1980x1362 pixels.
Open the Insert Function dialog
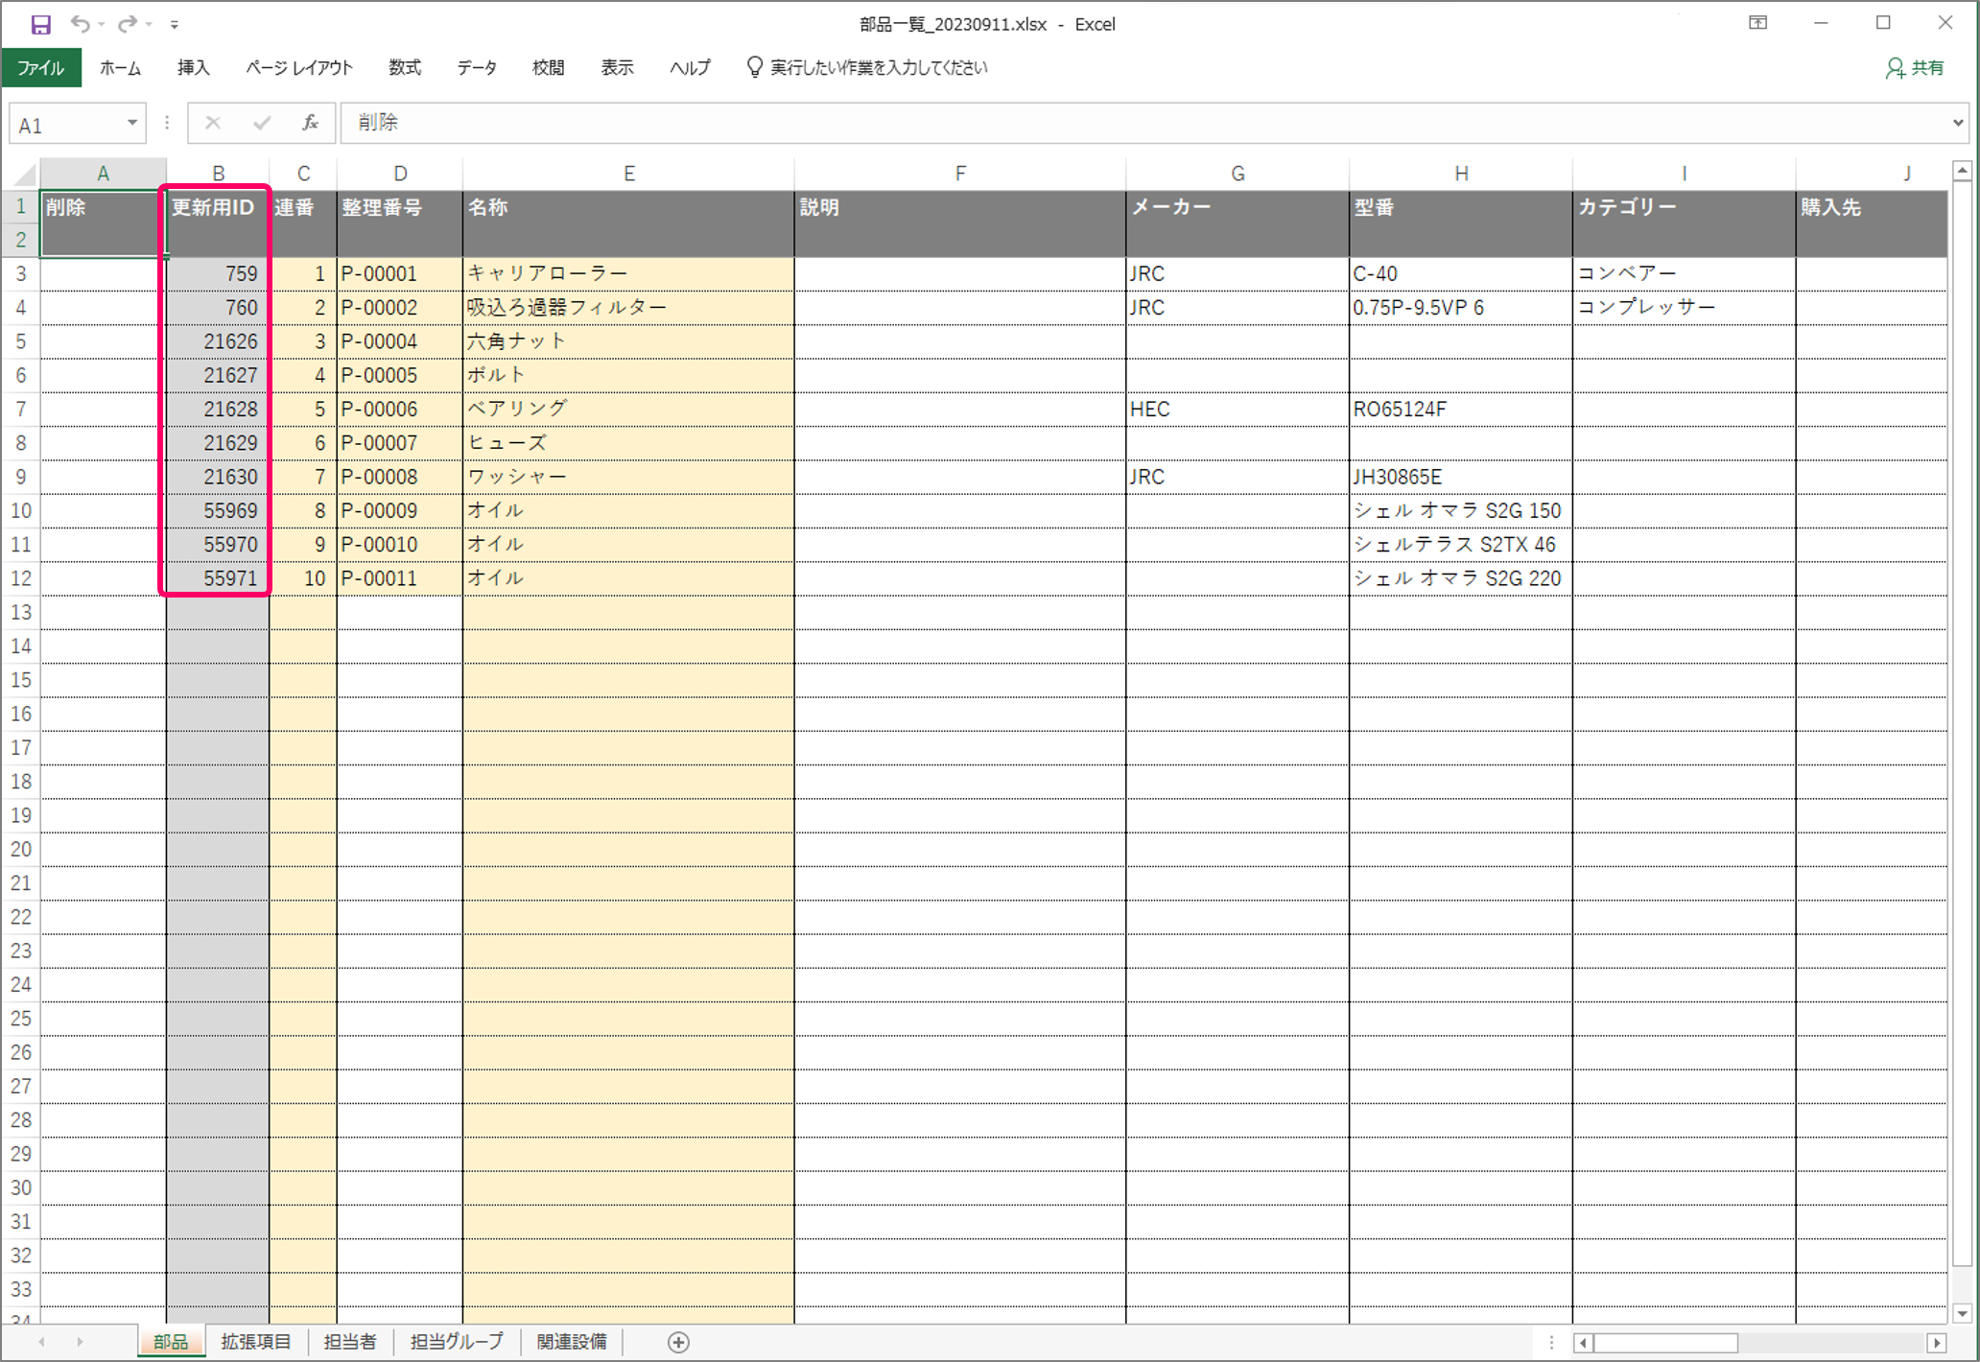(309, 123)
